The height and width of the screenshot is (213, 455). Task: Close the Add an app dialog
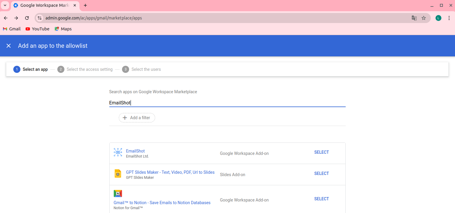click(x=9, y=46)
